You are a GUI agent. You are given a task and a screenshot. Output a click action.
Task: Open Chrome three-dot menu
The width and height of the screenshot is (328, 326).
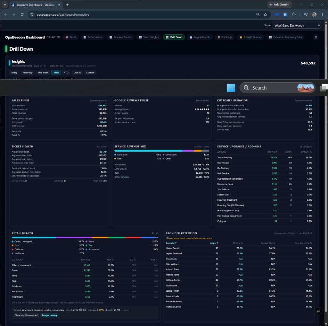(322, 14)
